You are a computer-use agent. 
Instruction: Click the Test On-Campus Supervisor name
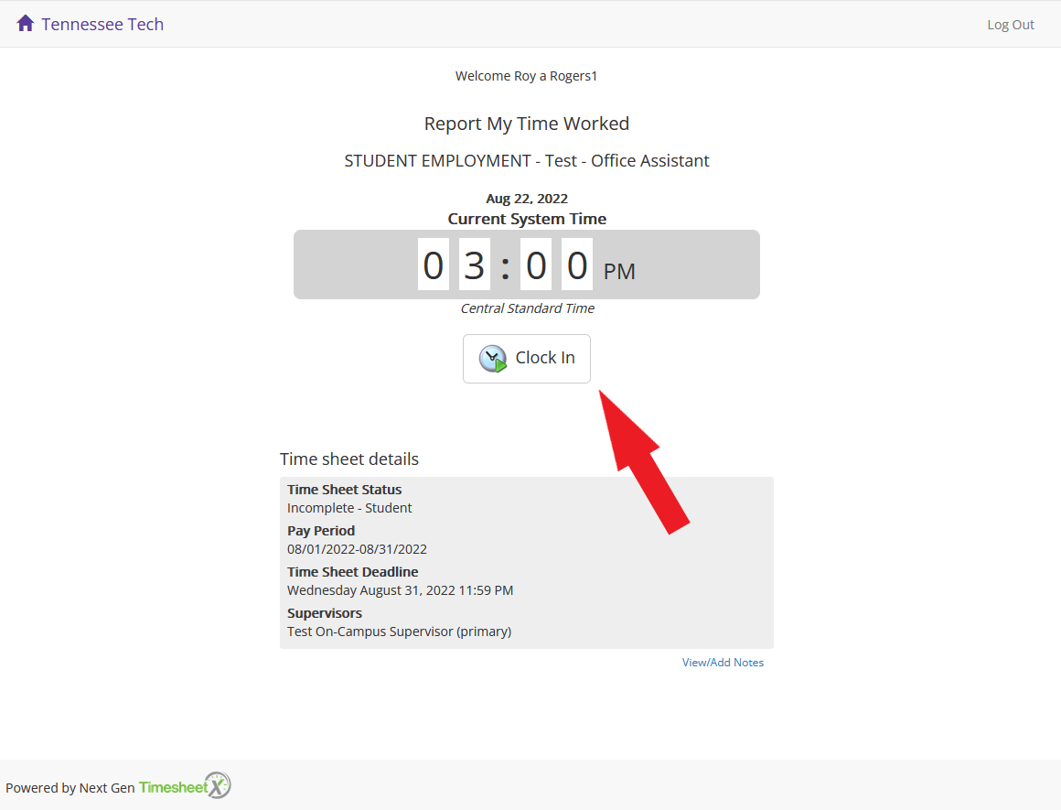pos(399,632)
